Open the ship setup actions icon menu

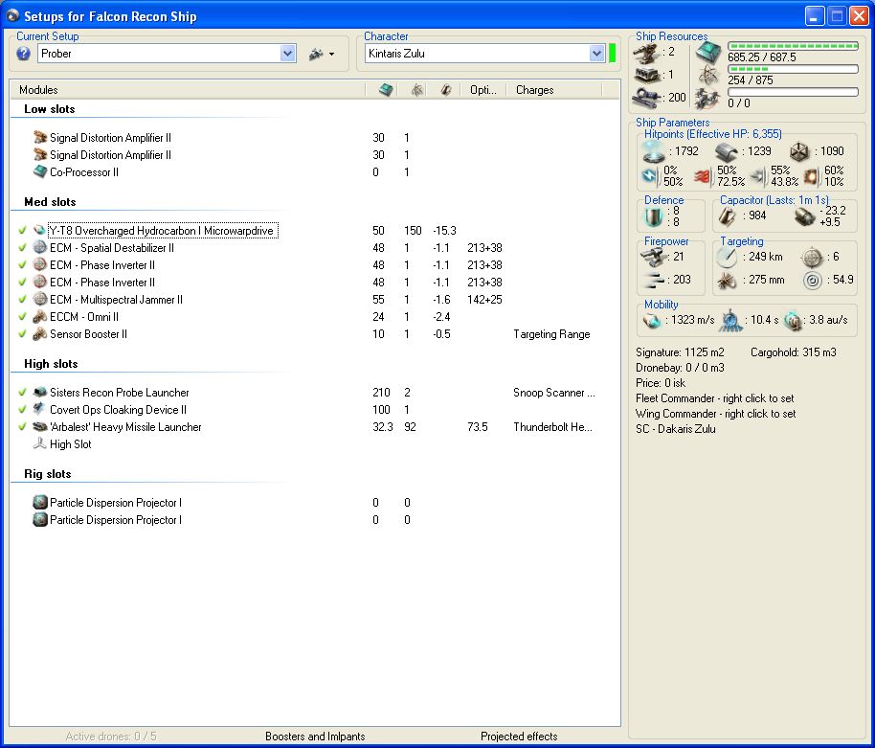point(322,55)
